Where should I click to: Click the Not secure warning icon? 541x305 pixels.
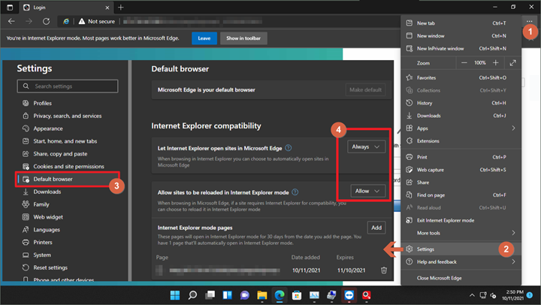82,21
